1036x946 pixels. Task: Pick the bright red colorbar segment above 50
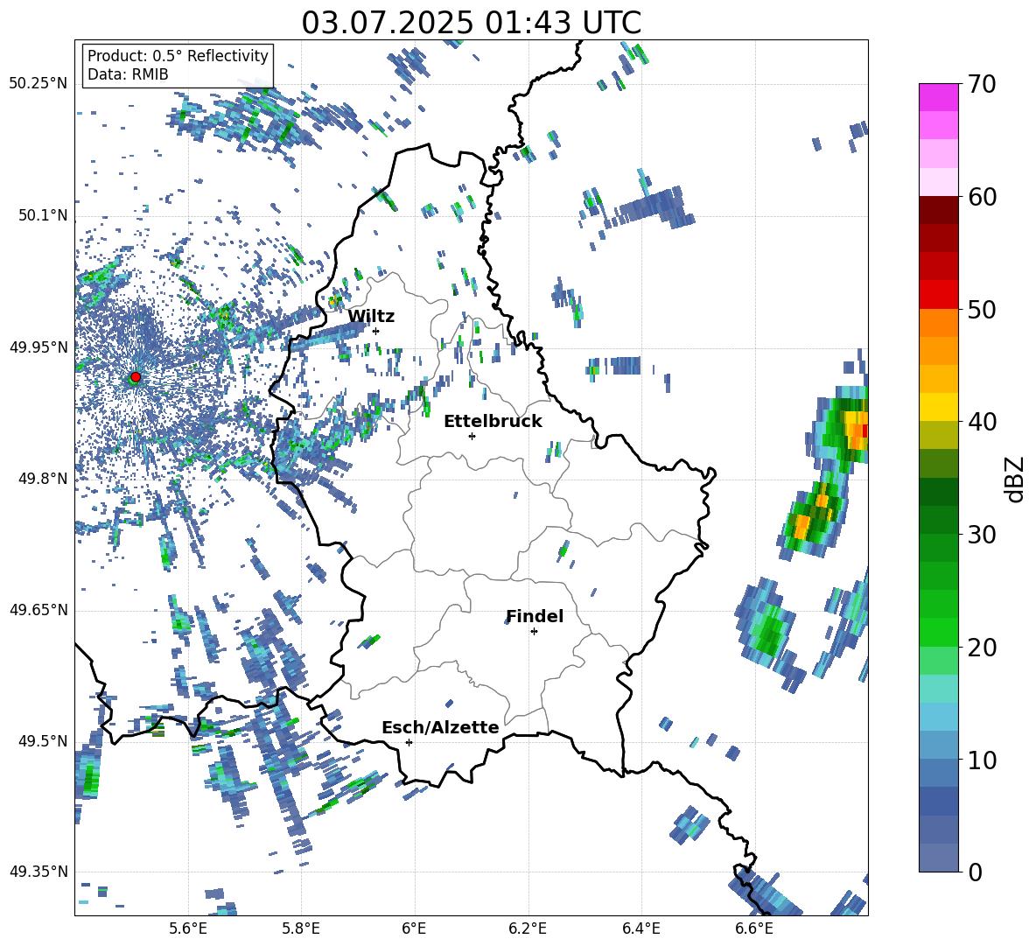[x=939, y=295]
